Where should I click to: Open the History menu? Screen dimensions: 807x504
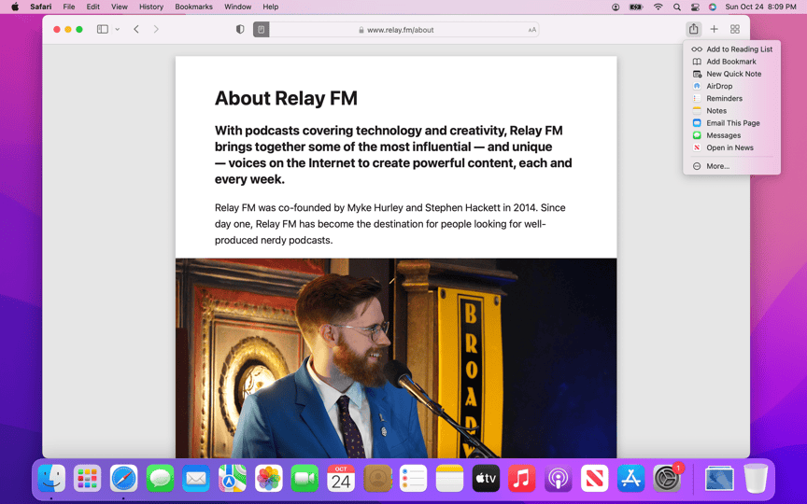[x=151, y=7]
